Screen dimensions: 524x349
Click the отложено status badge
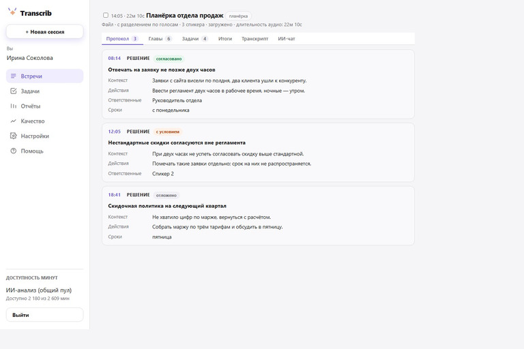(x=166, y=195)
